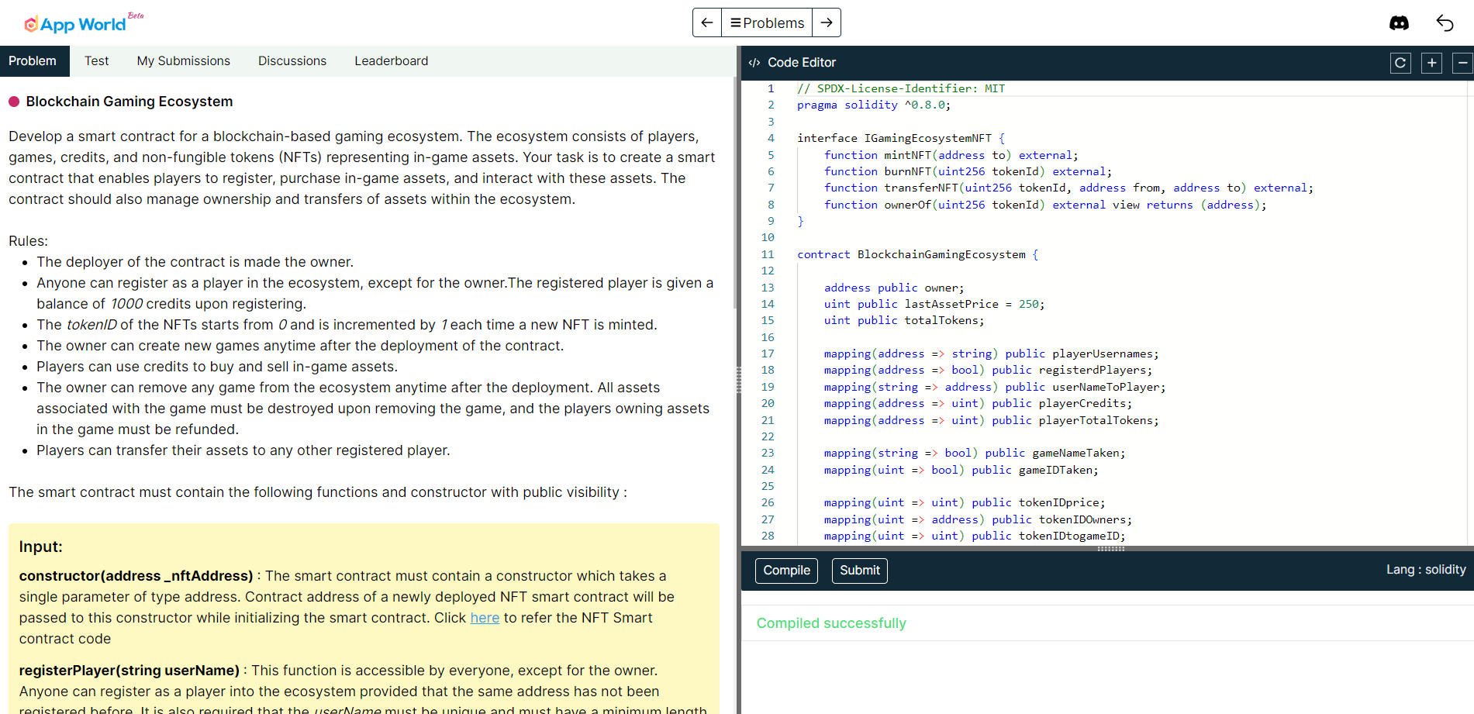The height and width of the screenshot is (714, 1474).
Task: Open My Submissions tab
Action: [184, 61]
